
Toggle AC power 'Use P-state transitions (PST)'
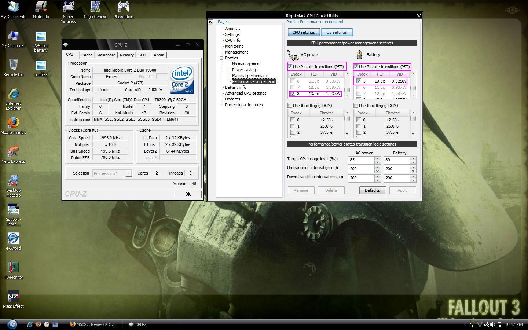290,67
